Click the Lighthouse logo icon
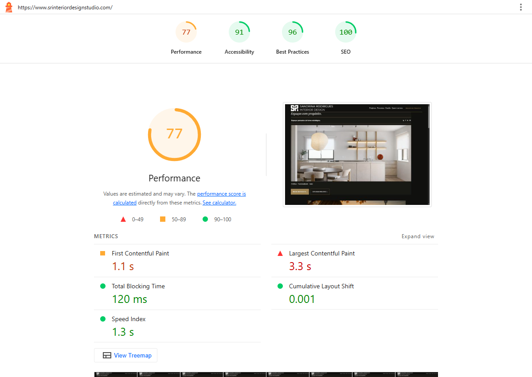 coord(8,7)
